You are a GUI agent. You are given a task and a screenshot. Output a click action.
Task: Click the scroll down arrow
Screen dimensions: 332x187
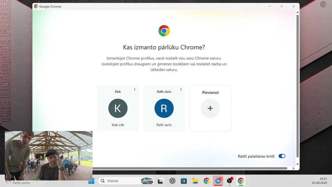pyautogui.click(x=298, y=164)
